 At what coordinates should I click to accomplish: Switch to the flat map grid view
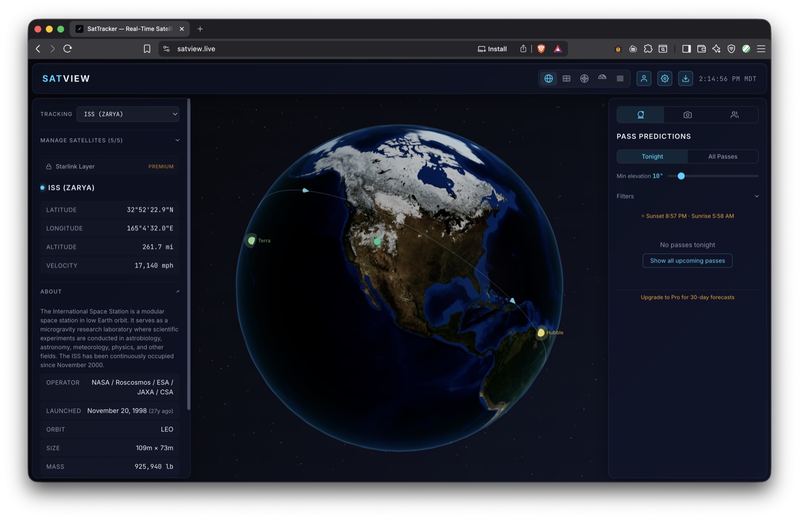point(566,78)
